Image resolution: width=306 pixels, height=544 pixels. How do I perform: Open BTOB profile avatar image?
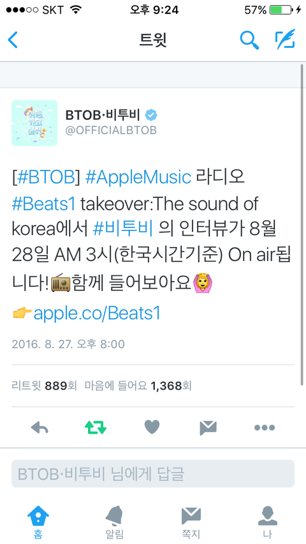click(34, 123)
